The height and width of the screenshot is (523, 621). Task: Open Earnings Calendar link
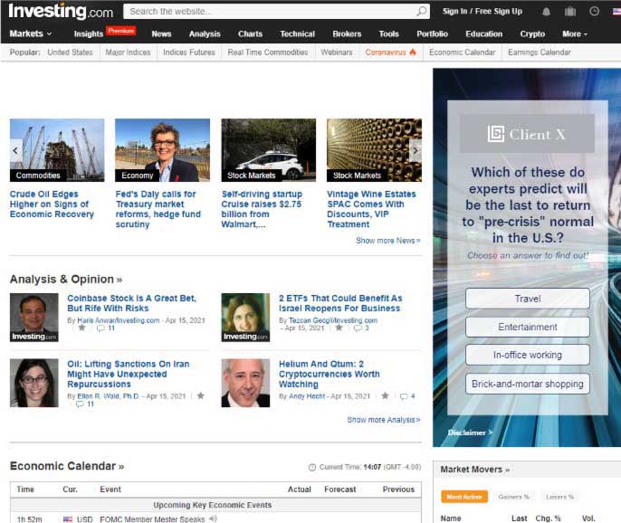coord(539,52)
